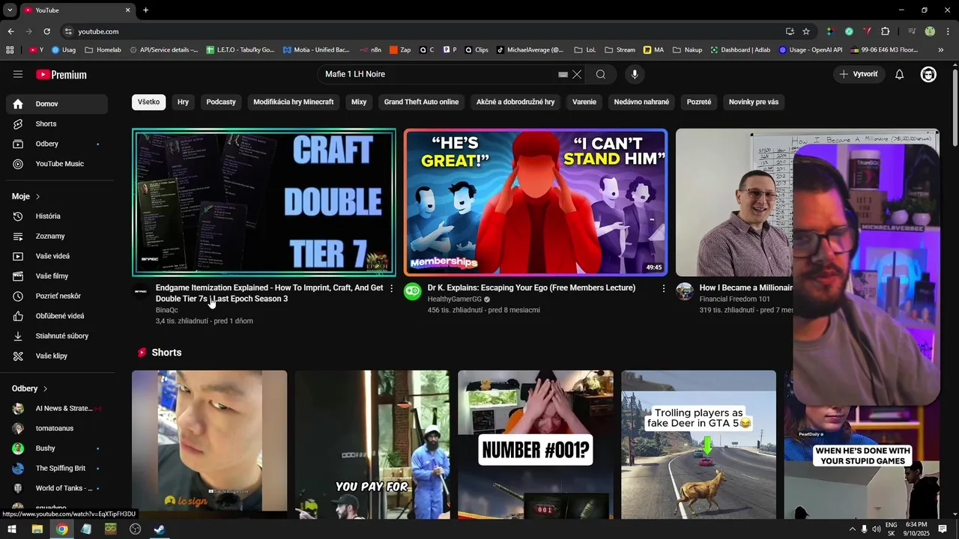Open Odbery in the sidebar
Viewport: 959px width, 539px height.
57,144
